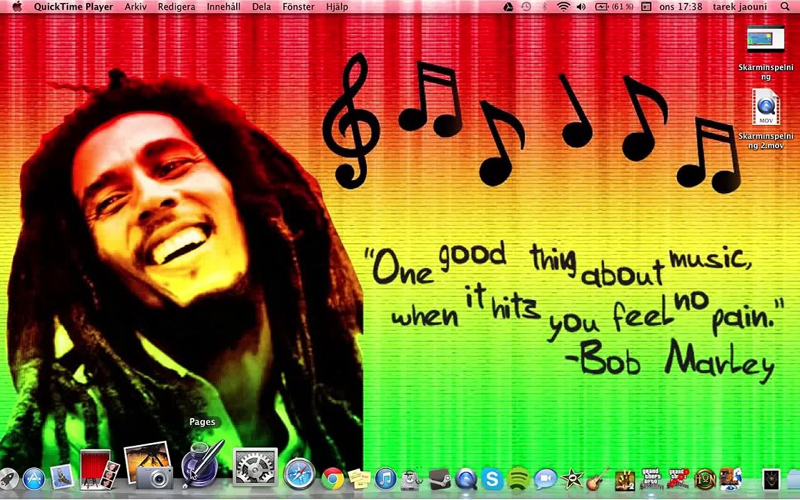Open the Fönster menu
Viewport: 800px width, 500px height.
point(298,7)
